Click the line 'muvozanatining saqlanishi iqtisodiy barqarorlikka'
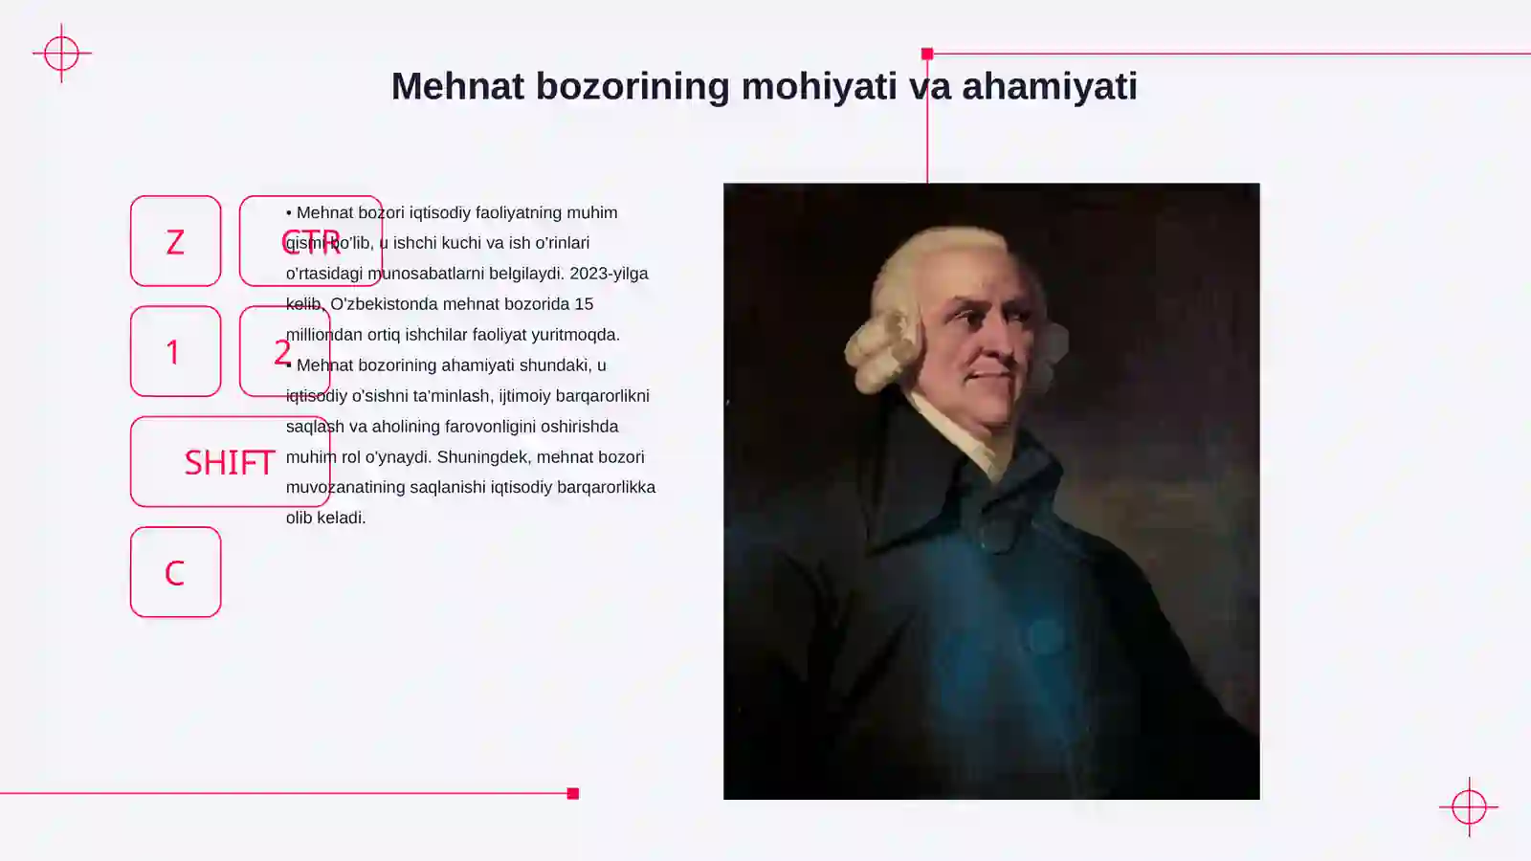The image size is (1531, 861). click(x=471, y=487)
